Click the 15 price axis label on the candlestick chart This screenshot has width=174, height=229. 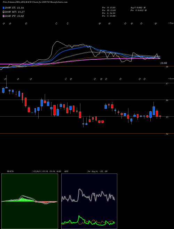[x=167, y=117]
